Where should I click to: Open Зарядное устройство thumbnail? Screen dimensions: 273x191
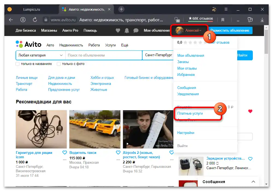pos(191,166)
